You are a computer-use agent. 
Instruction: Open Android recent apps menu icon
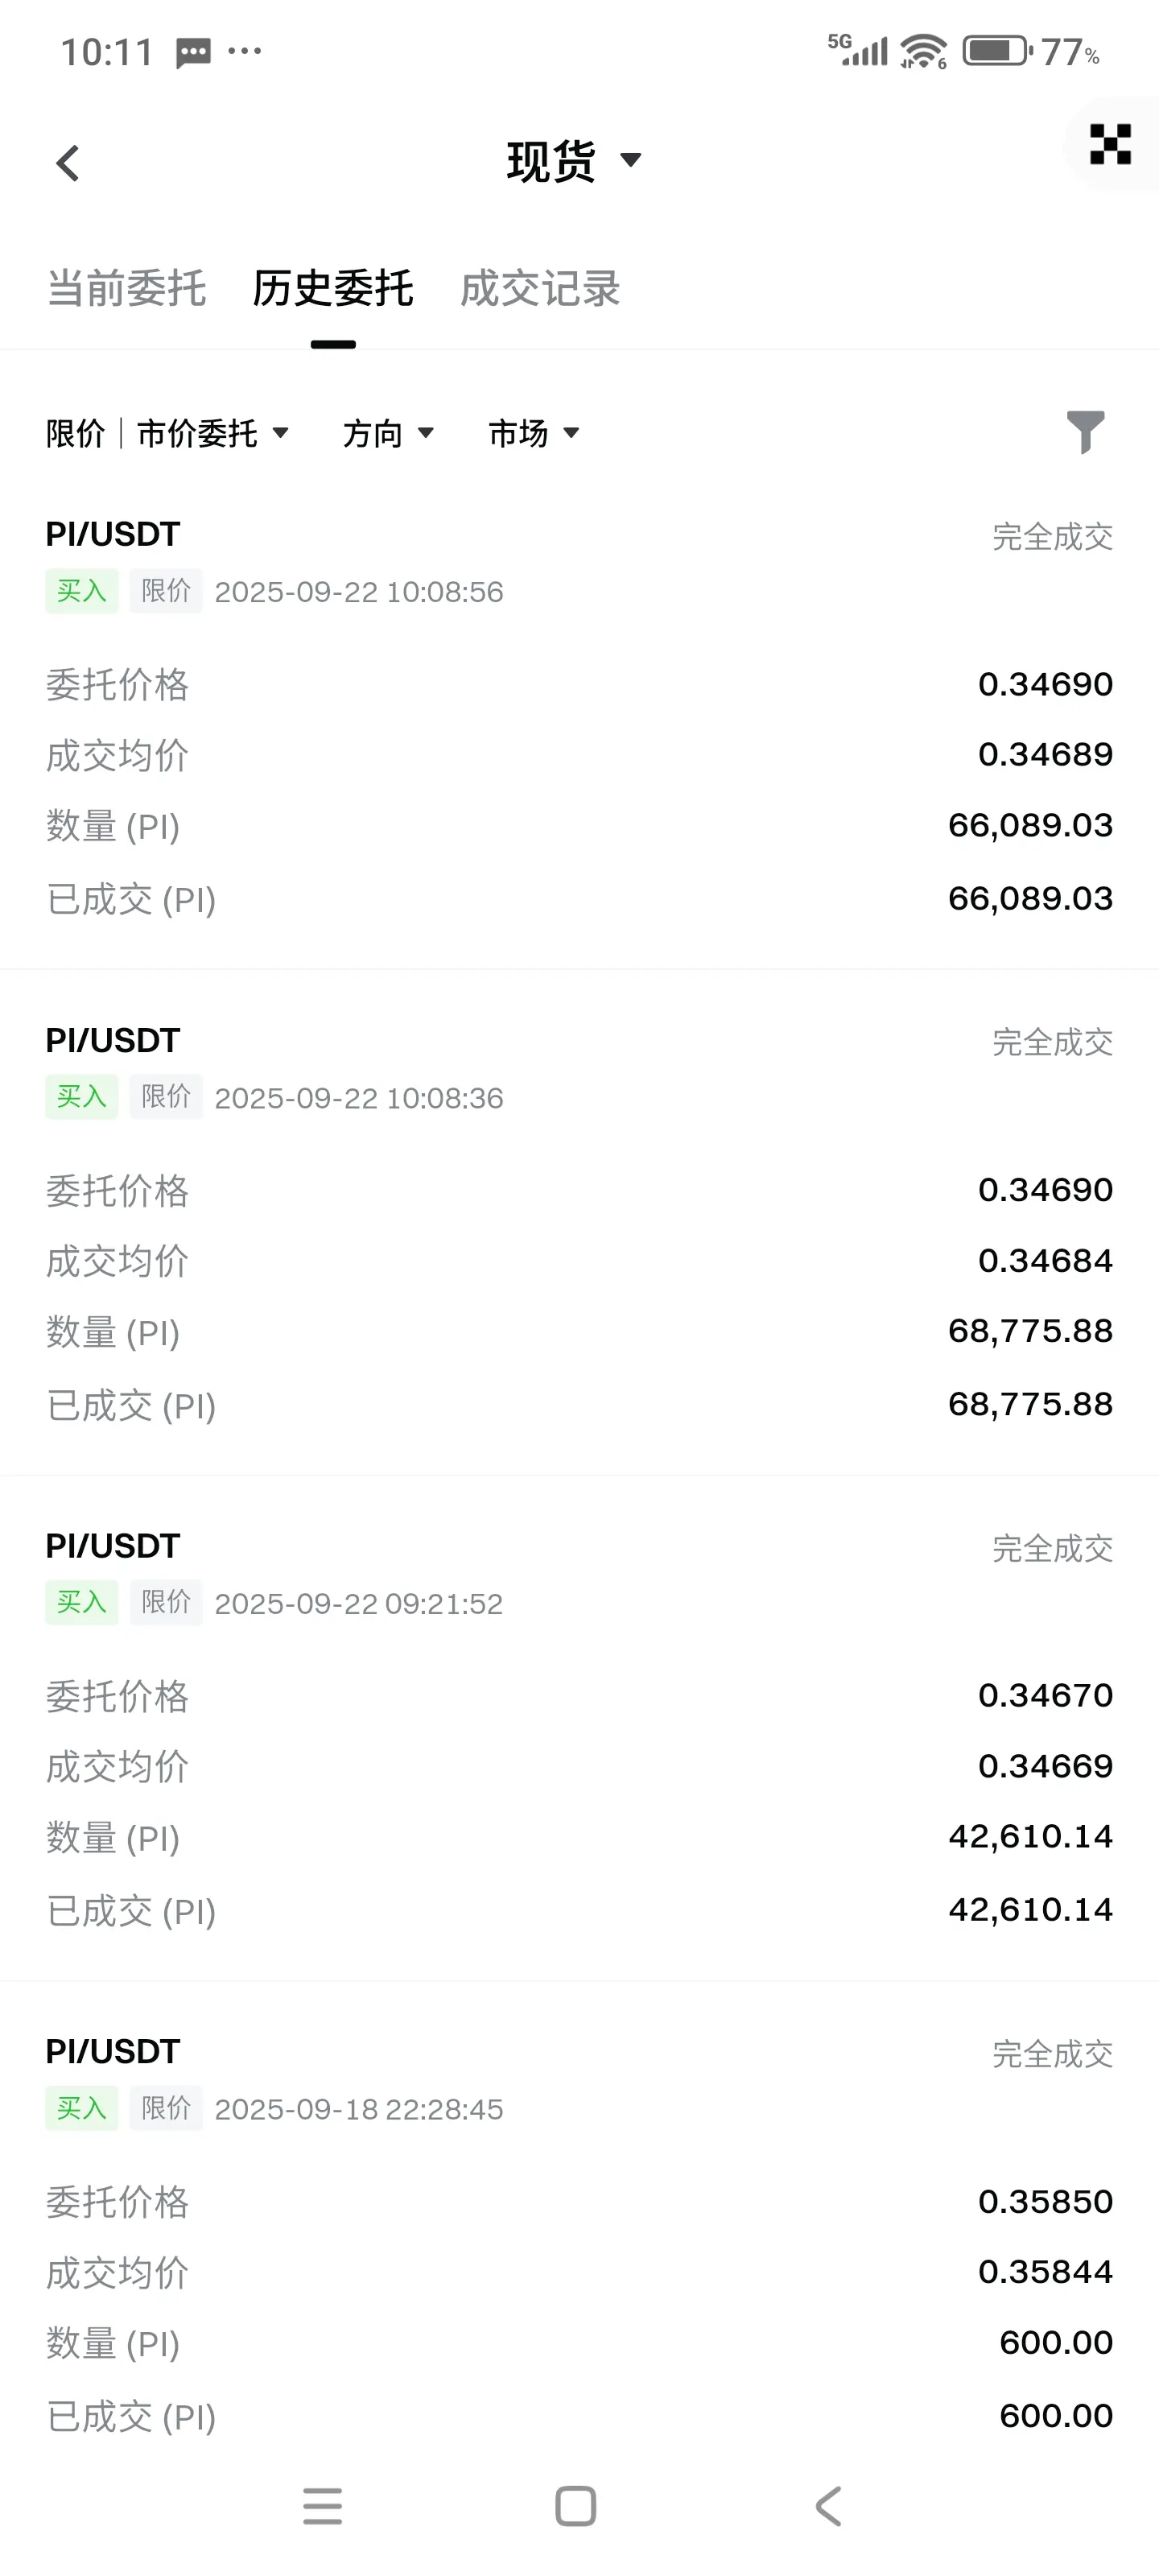(322, 2506)
